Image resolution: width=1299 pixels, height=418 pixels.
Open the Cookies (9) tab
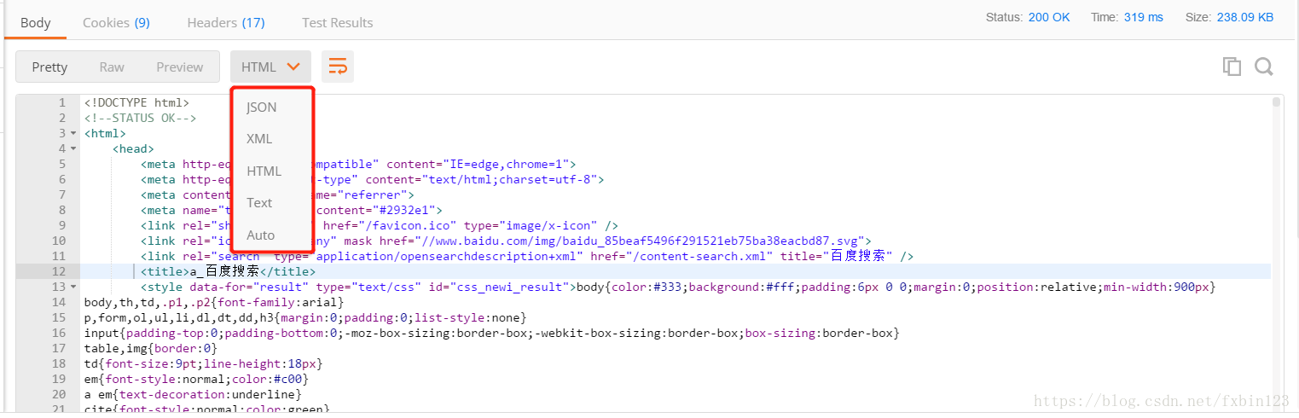[x=116, y=23]
